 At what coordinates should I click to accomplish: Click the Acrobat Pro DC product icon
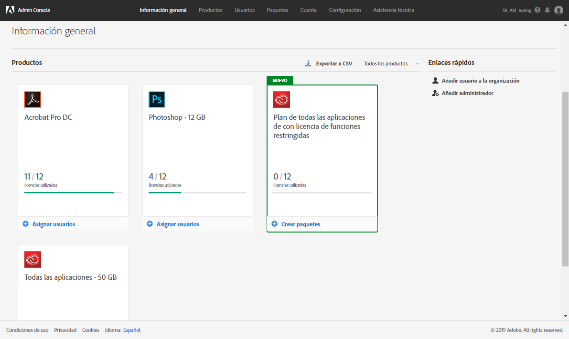click(32, 99)
